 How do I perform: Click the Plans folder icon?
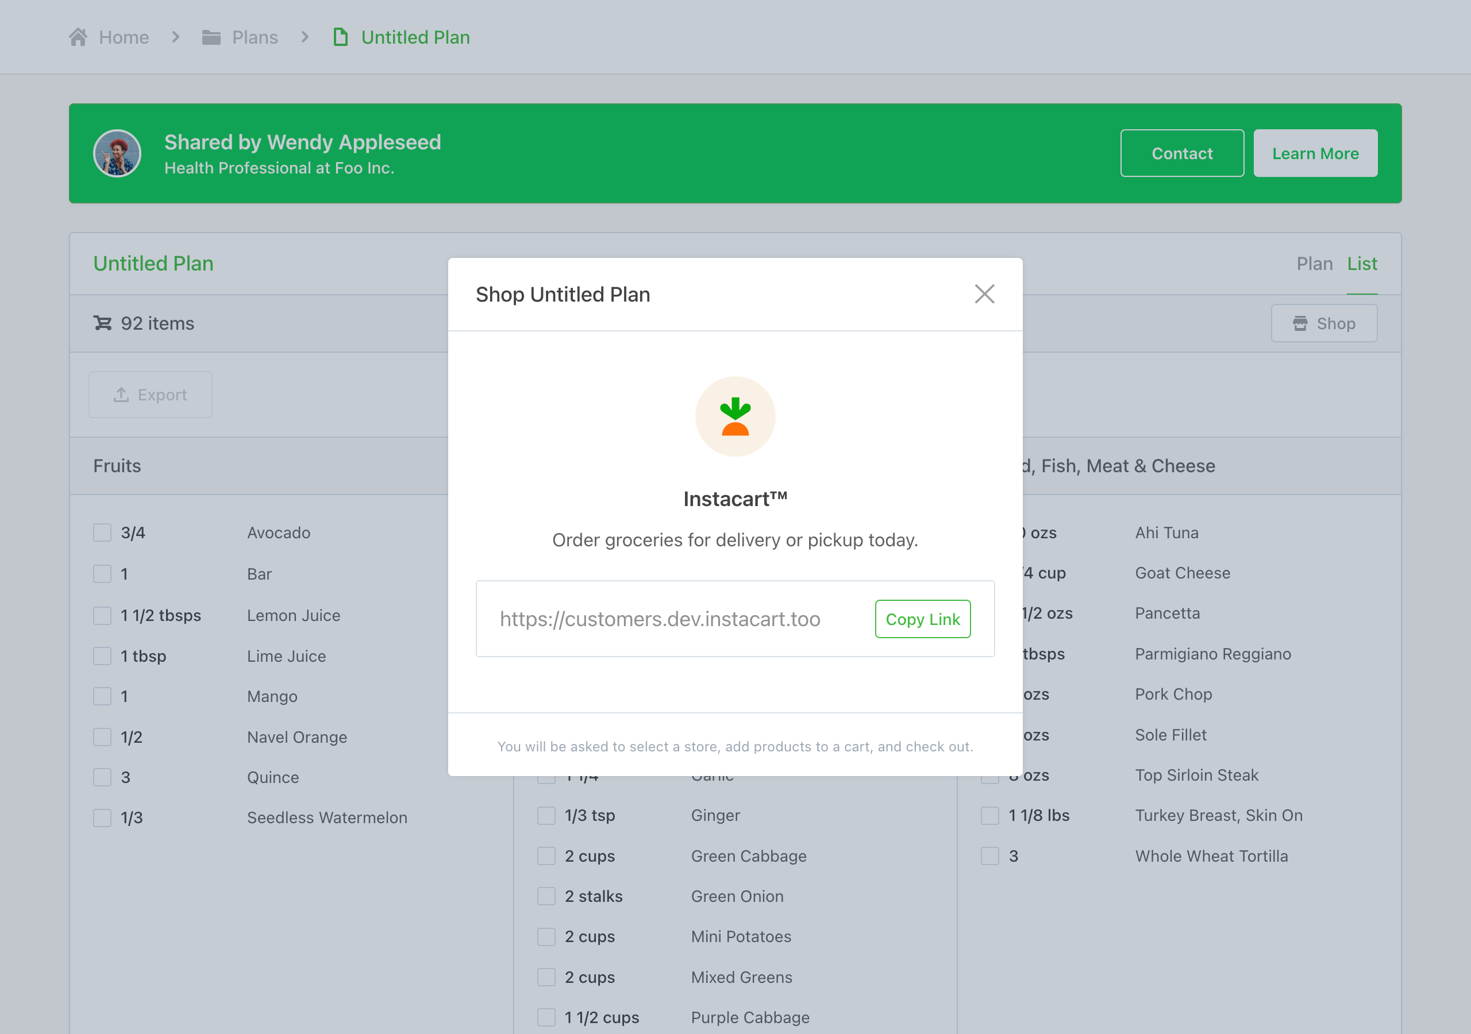click(211, 37)
